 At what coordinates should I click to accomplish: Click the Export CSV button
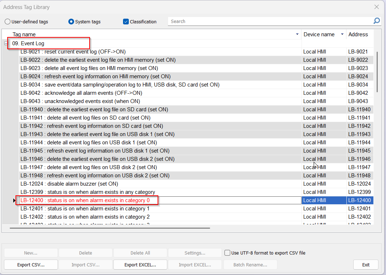[31, 265]
